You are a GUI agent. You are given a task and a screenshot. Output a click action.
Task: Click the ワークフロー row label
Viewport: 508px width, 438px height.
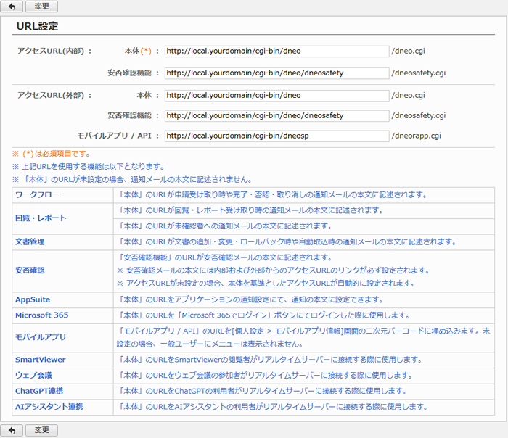[37, 195]
